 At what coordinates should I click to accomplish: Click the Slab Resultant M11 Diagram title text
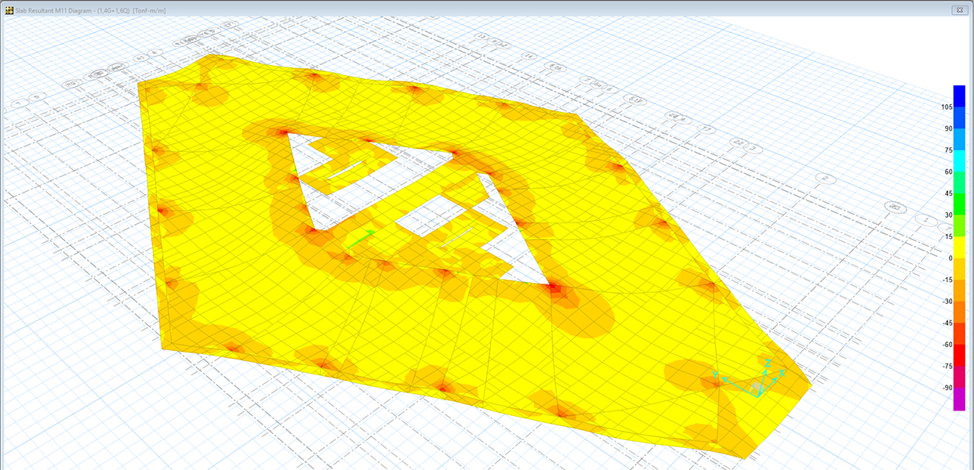[56, 9]
